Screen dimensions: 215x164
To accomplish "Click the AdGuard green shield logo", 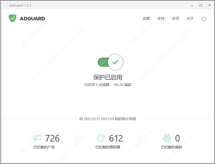I will click(x=13, y=18).
